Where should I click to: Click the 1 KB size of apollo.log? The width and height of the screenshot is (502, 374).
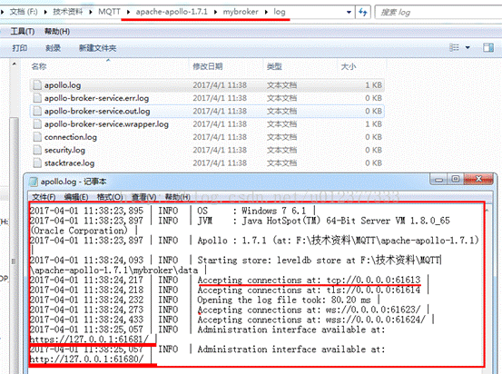pyautogui.click(x=373, y=85)
